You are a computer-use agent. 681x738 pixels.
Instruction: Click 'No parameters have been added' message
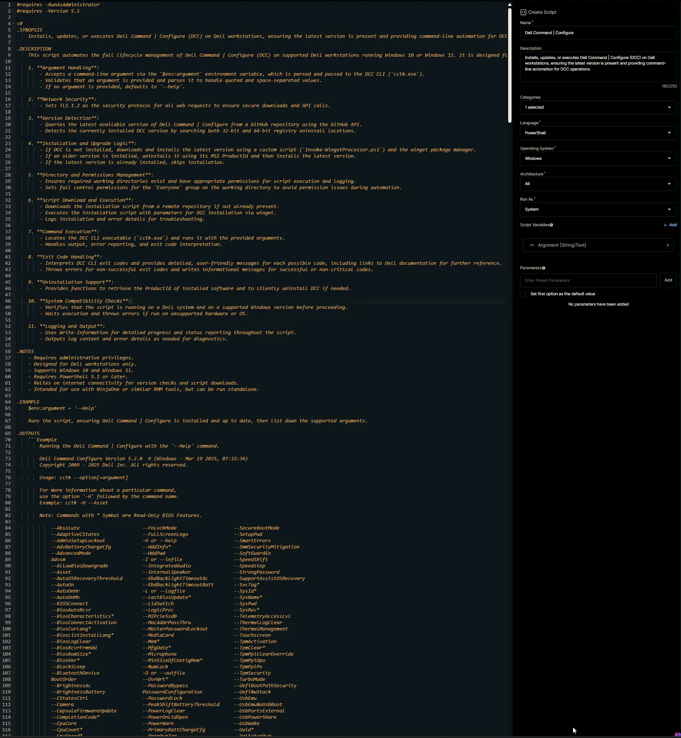(598, 304)
